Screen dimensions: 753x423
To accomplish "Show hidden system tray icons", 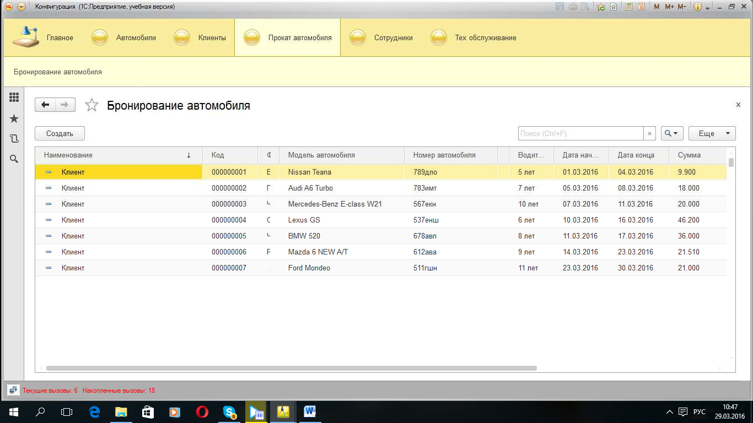I will [x=669, y=411].
